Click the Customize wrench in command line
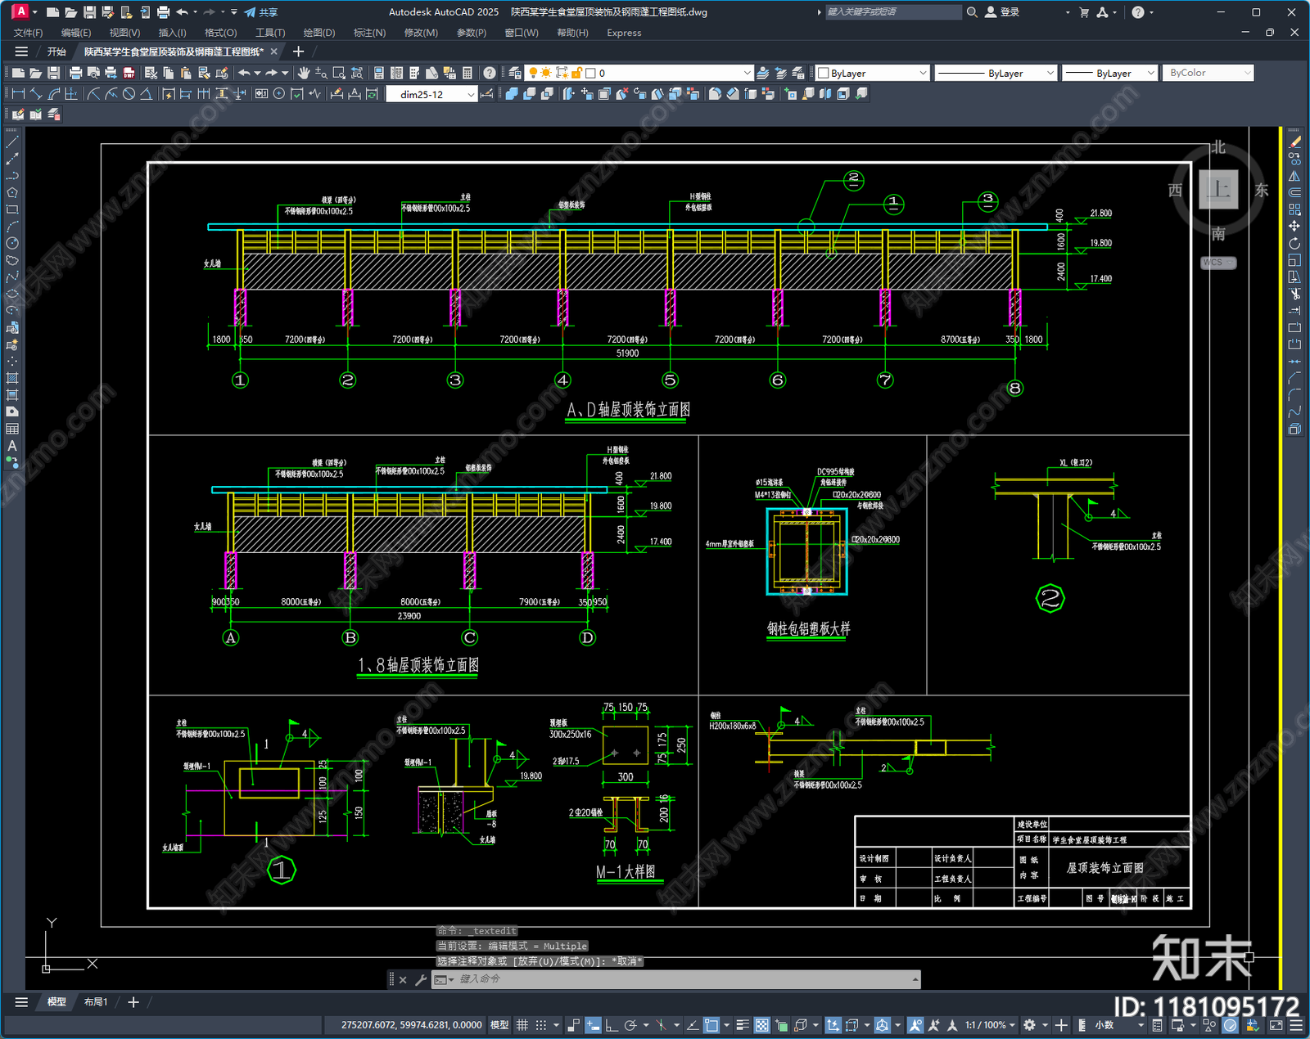This screenshot has width=1310, height=1039. coord(421,979)
